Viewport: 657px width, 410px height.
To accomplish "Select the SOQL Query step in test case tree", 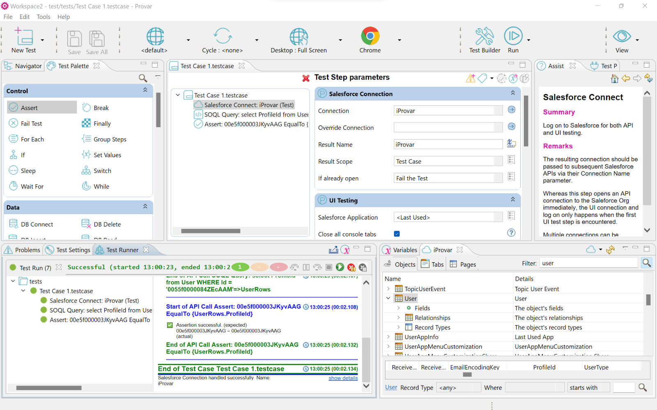I will click(251, 115).
